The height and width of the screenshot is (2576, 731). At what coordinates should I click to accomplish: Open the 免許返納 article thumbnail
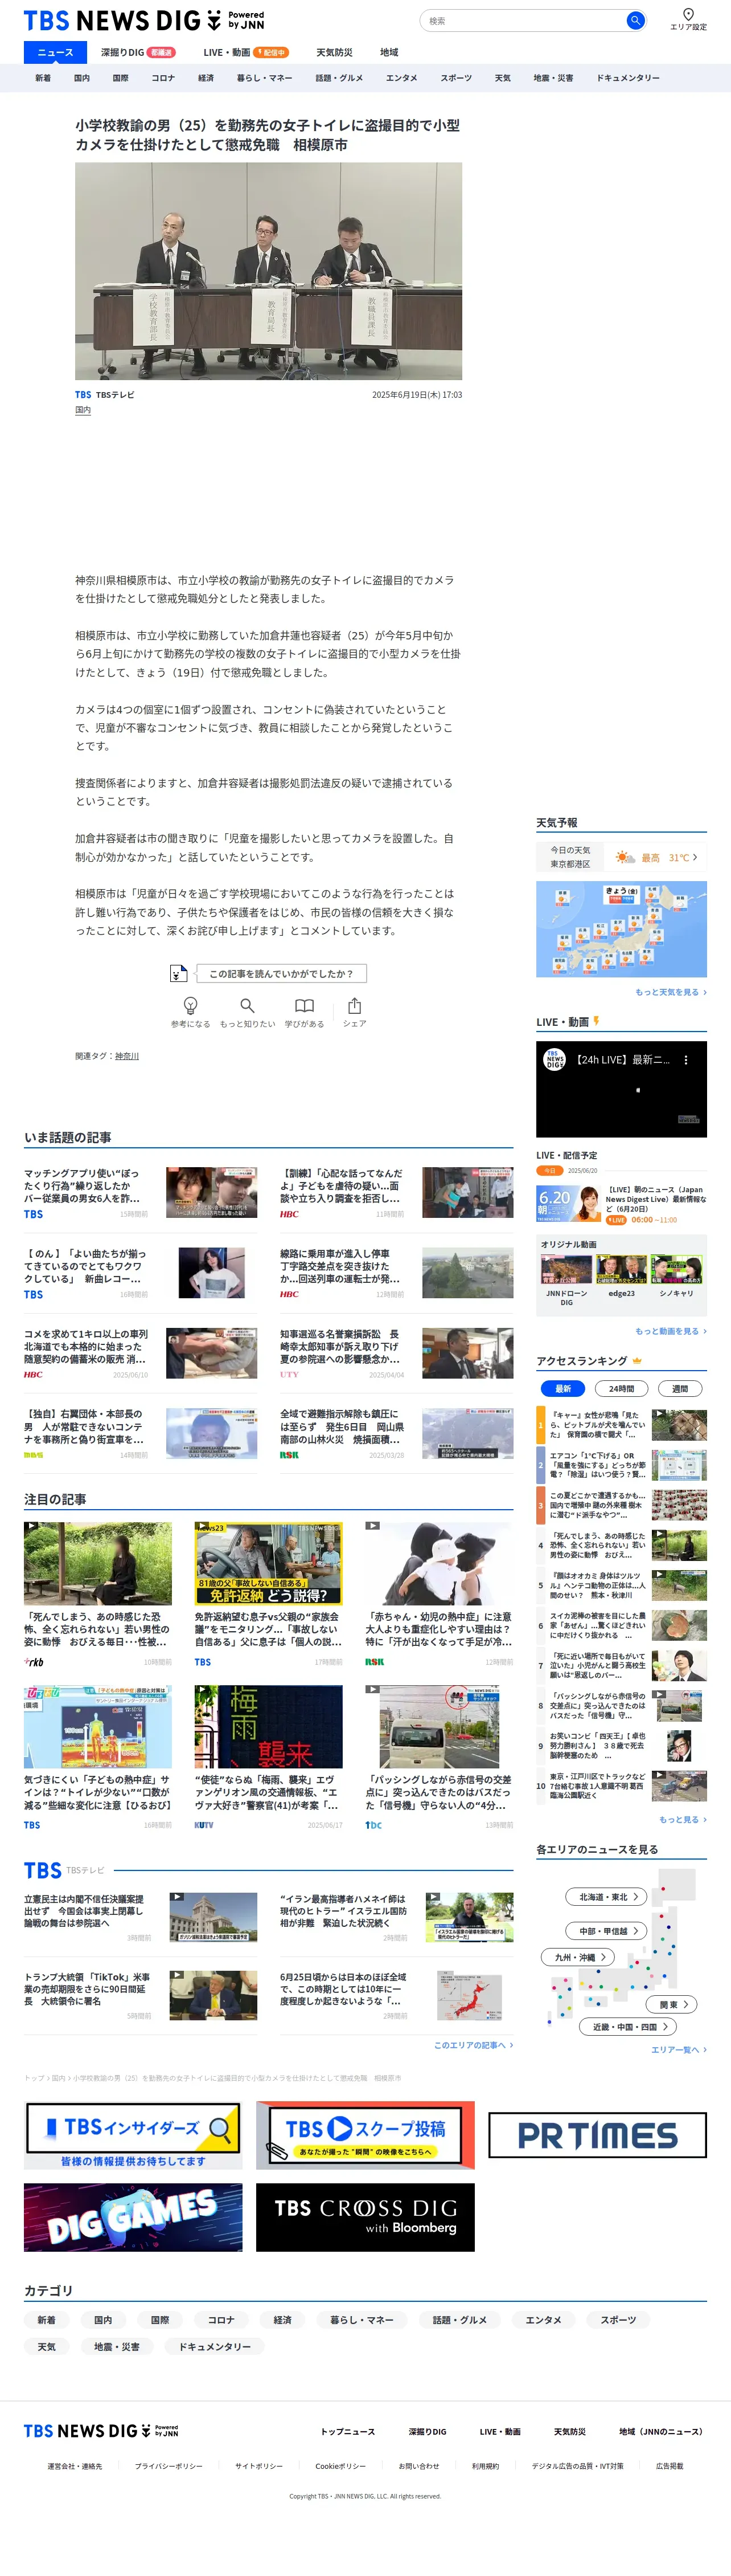(268, 1563)
